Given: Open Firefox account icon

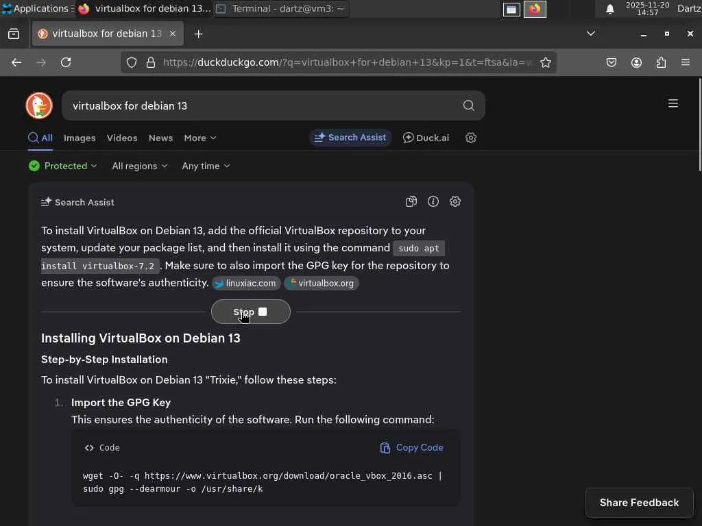Looking at the screenshot, I should click(x=636, y=62).
